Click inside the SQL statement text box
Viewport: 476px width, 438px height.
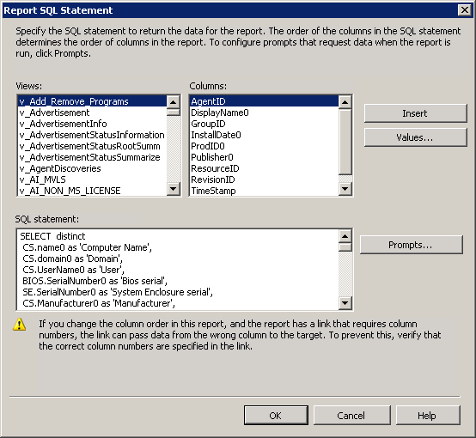pos(178,270)
